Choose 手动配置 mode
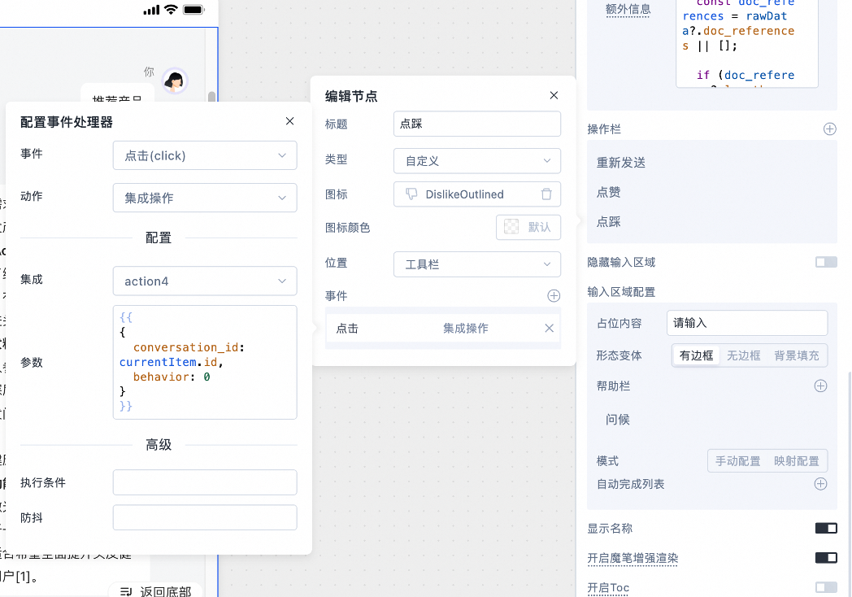The image size is (852, 597). [x=737, y=461]
